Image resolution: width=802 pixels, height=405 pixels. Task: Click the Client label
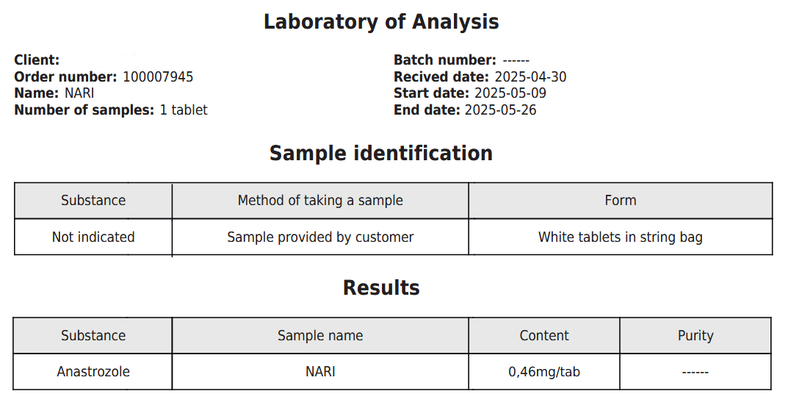[37, 60]
